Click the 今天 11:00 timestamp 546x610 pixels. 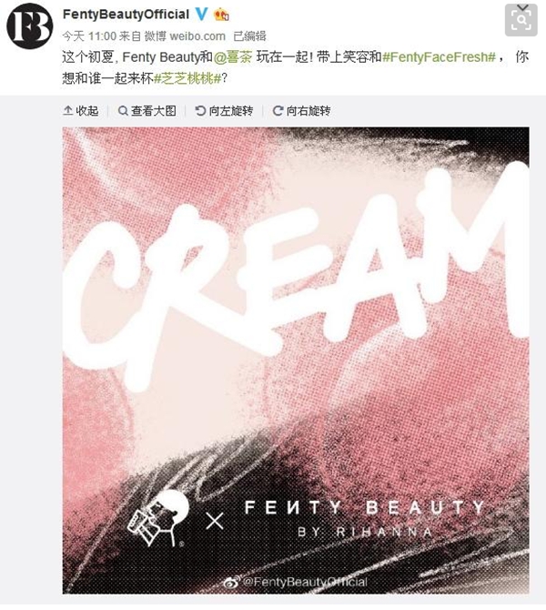89,36
